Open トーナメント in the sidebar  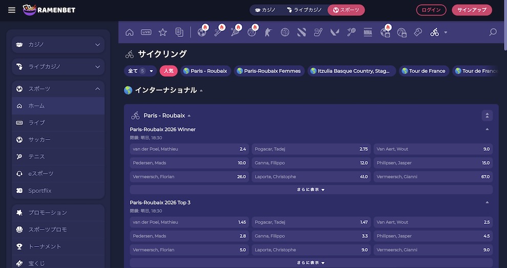pos(58,247)
